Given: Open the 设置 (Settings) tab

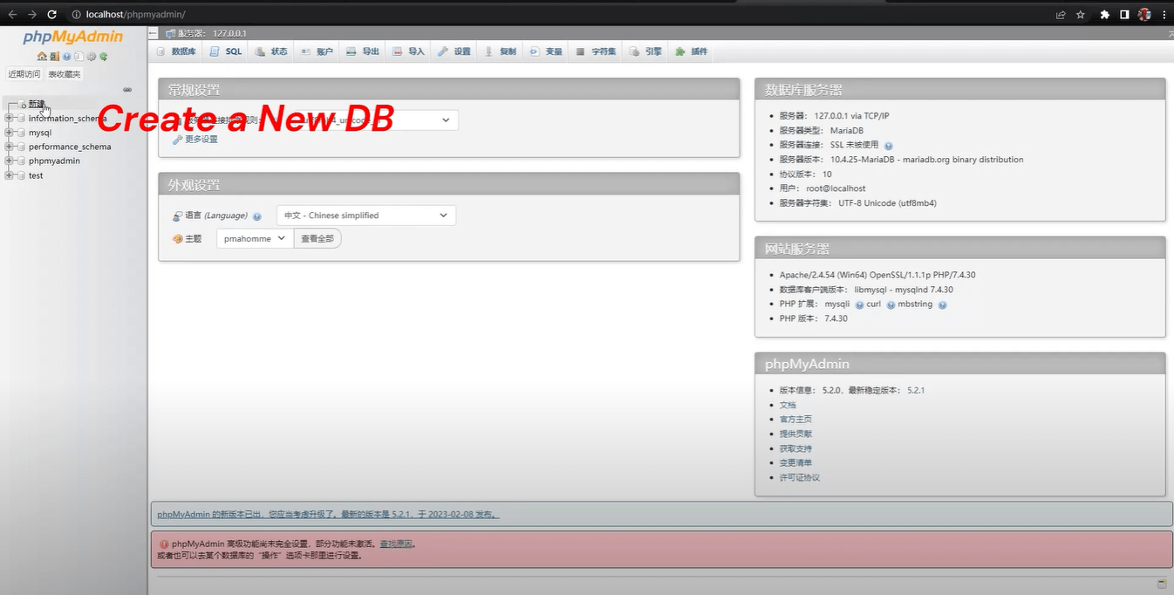Looking at the screenshot, I should 454,51.
